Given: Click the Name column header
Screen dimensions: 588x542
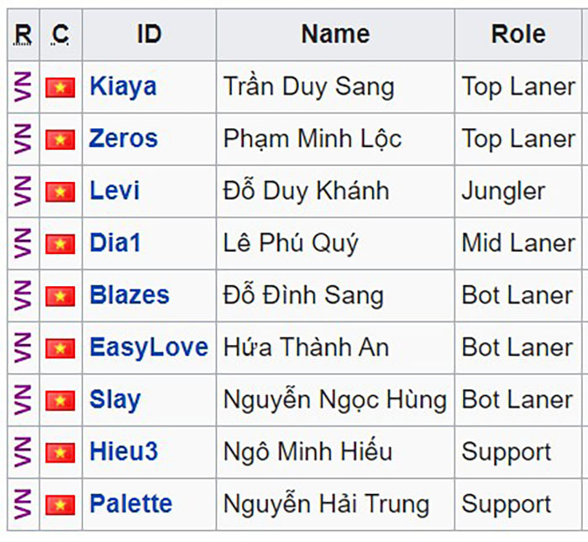Looking at the screenshot, I should pyautogui.click(x=335, y=34).
